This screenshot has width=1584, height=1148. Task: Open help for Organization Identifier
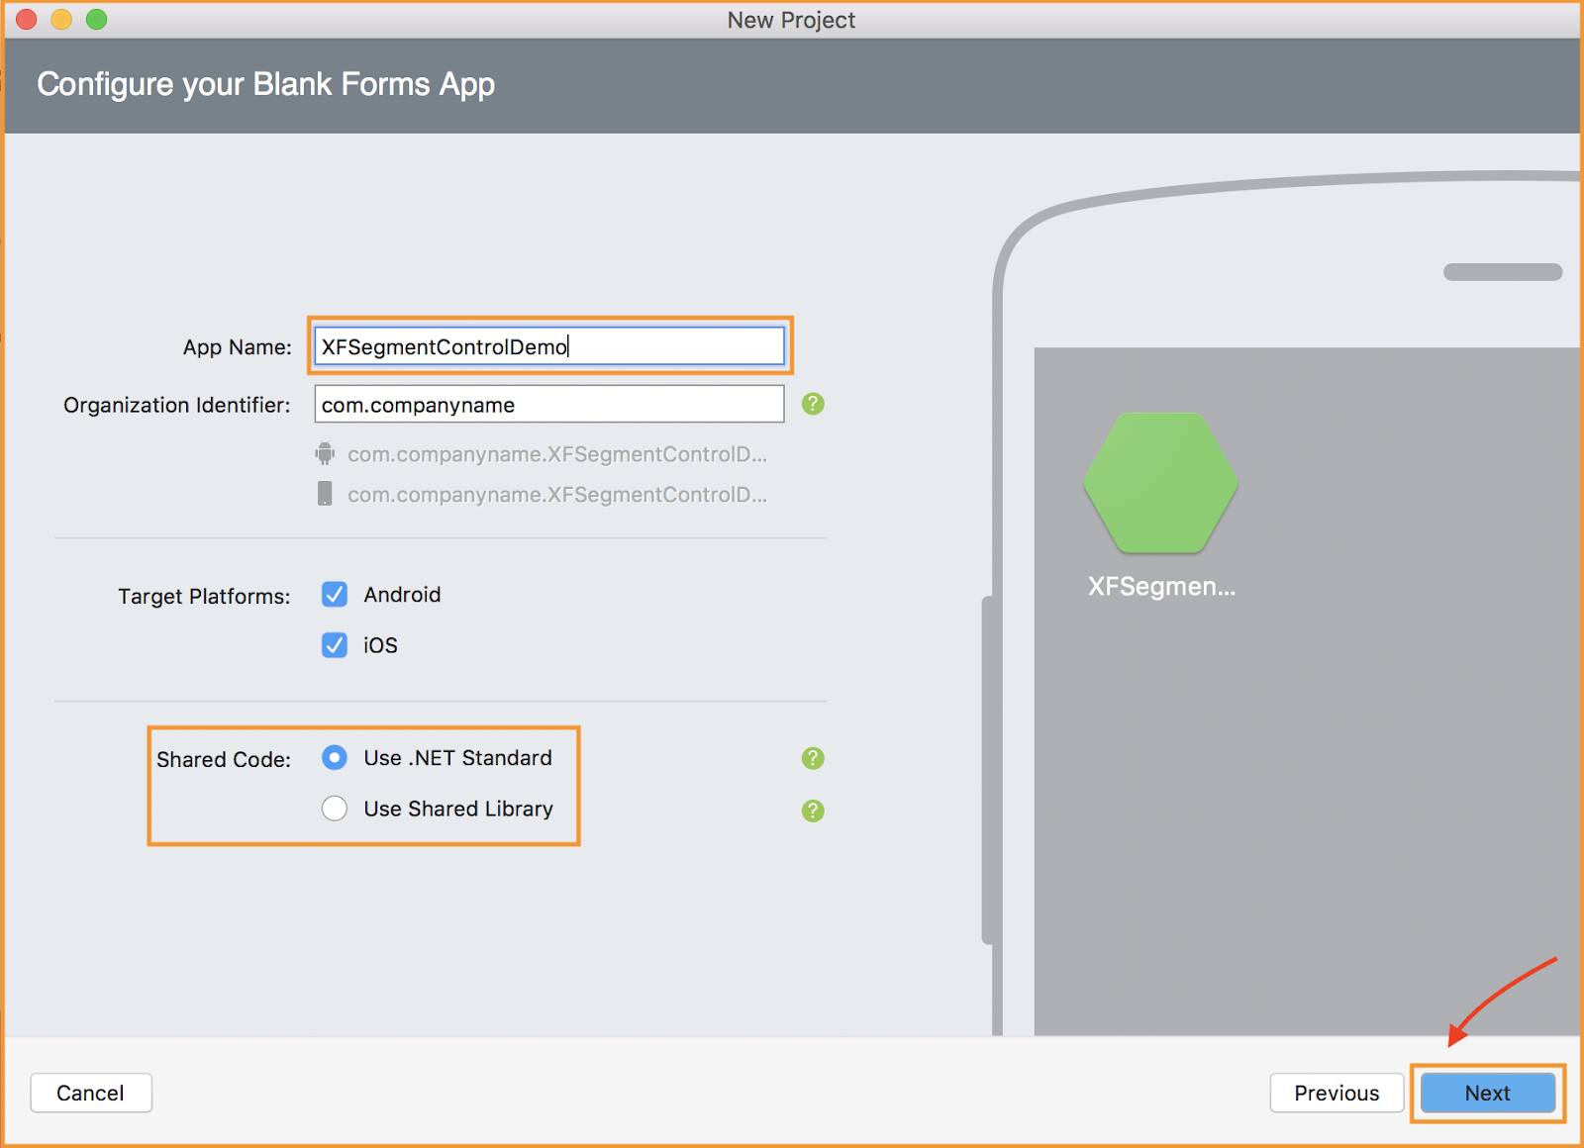pyautogui.click(x=812, y=404)
